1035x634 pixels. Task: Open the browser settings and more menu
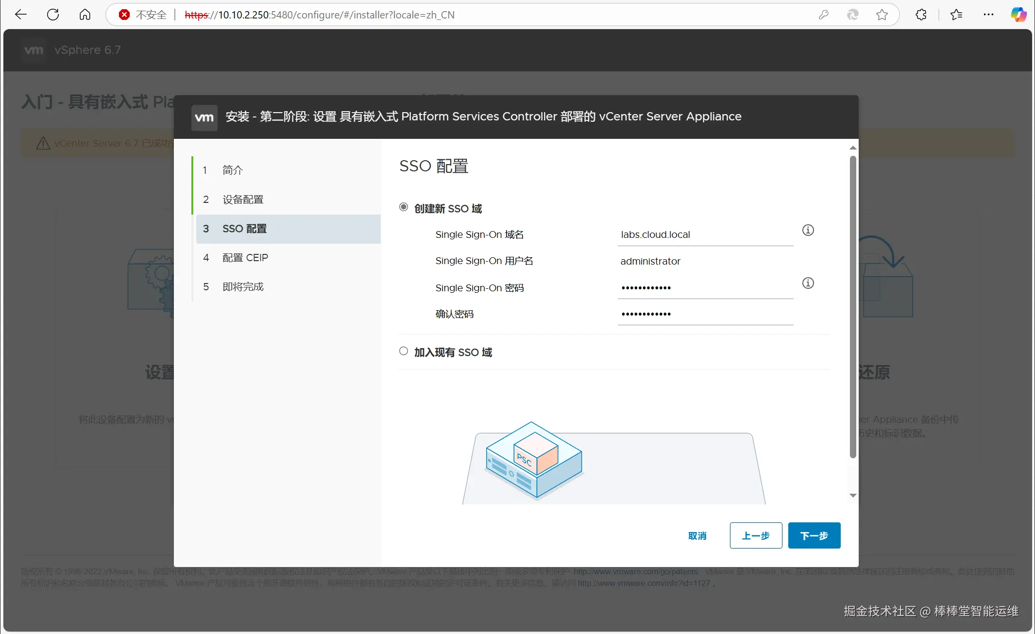click(x=988, y=15)
